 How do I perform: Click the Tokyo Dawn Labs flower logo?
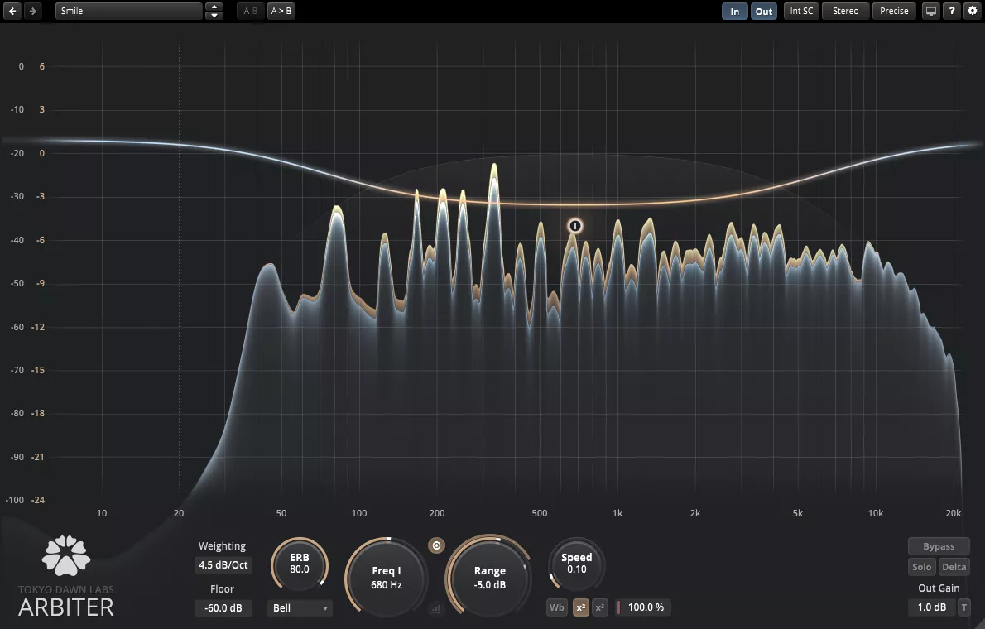point(66,555)
